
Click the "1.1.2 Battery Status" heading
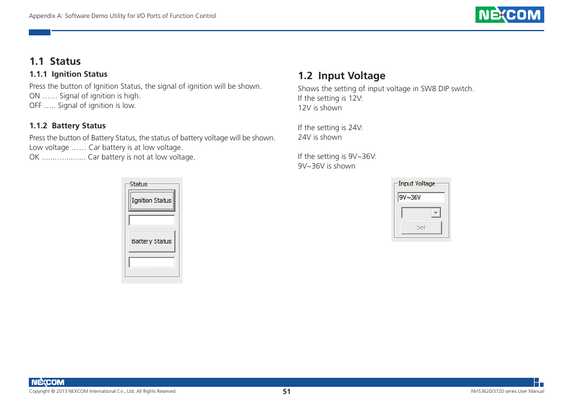click(68, 125)
